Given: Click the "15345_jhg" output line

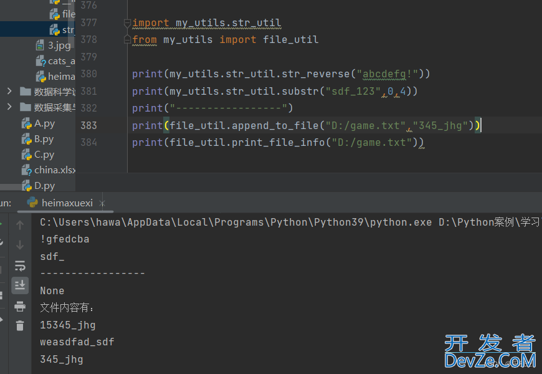Looking at the screenshot, I should pyautogui.click(x=68, y=325).
